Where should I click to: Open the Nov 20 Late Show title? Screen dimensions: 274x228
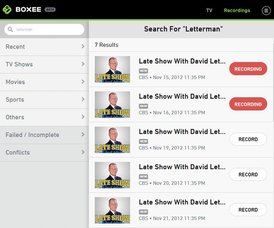(182, 167)
